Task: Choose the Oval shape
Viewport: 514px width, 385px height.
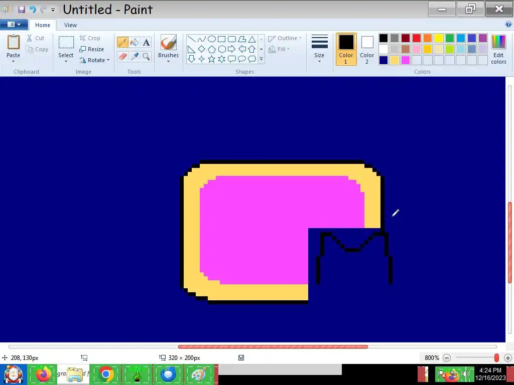Action: 212,39
